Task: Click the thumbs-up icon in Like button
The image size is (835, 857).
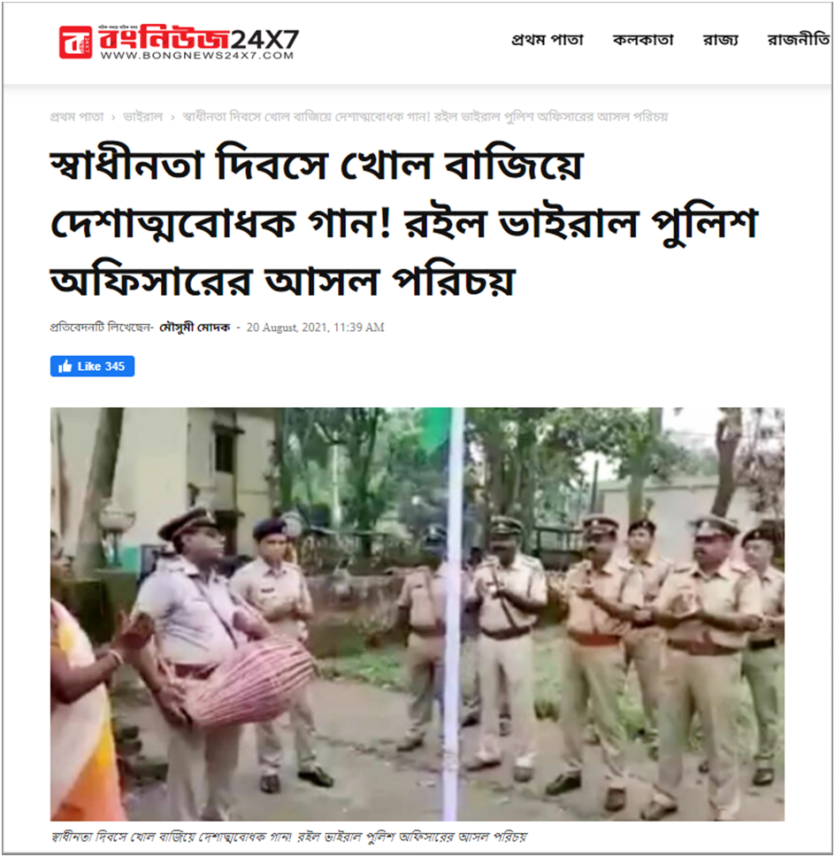Action: point(65,367)
